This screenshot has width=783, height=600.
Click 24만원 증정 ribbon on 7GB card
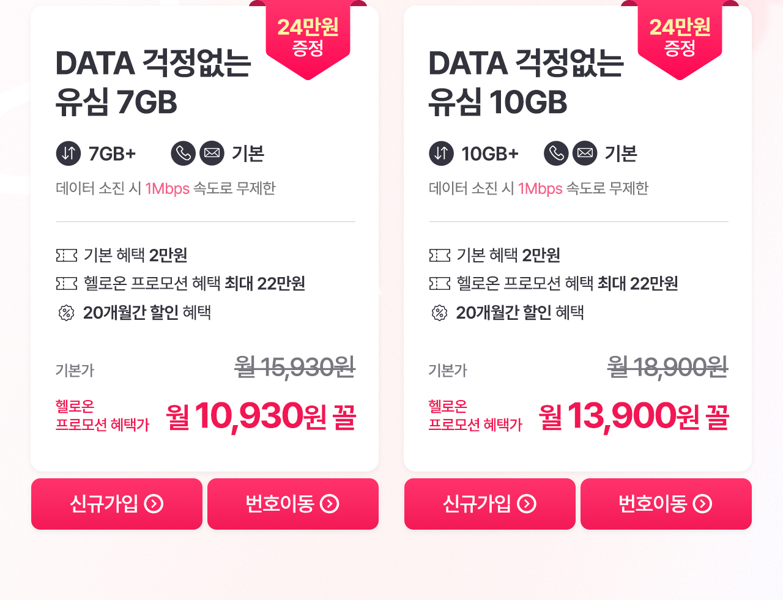pos(308,38)
